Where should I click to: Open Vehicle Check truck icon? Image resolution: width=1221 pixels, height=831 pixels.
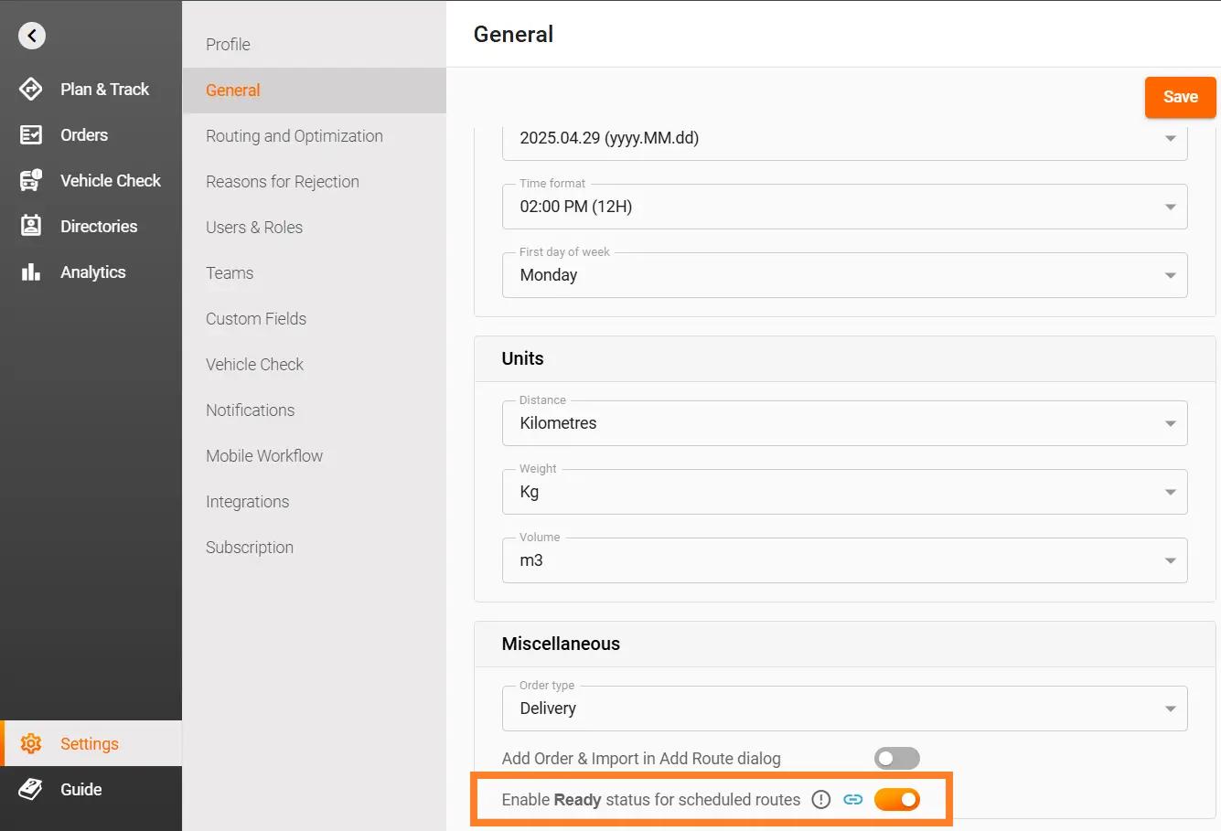point(31,180)
